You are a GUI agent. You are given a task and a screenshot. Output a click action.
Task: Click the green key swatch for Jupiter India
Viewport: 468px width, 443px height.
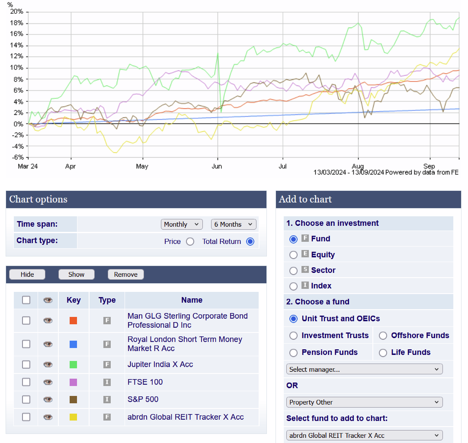74,364
